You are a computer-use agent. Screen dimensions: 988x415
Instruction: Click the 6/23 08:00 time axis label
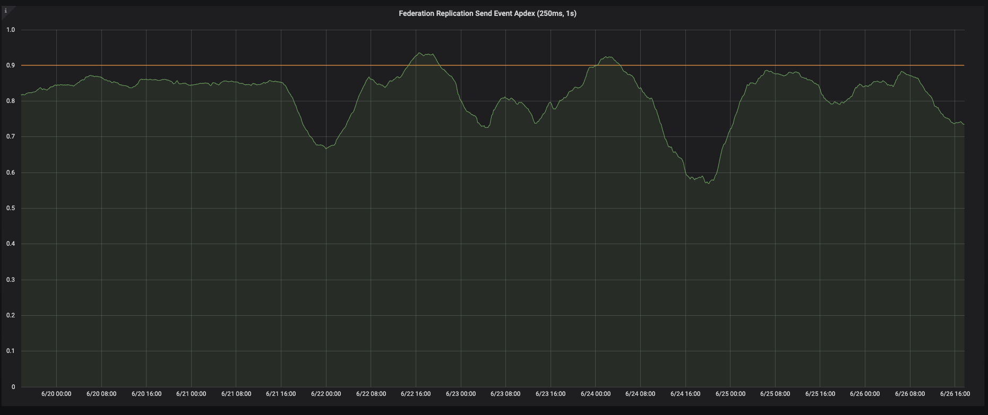coord(505,394)
